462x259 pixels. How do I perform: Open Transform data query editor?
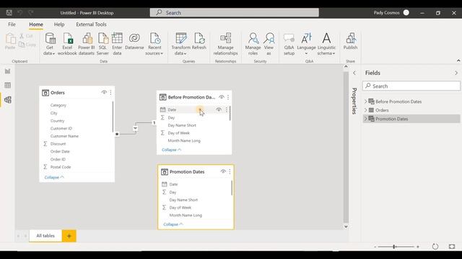tap(180, 44)
